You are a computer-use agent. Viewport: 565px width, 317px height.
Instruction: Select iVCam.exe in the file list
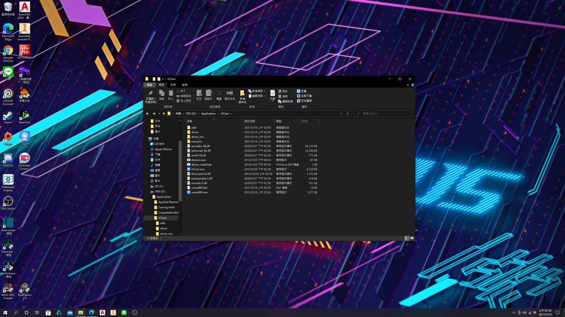tap(198, 169)
